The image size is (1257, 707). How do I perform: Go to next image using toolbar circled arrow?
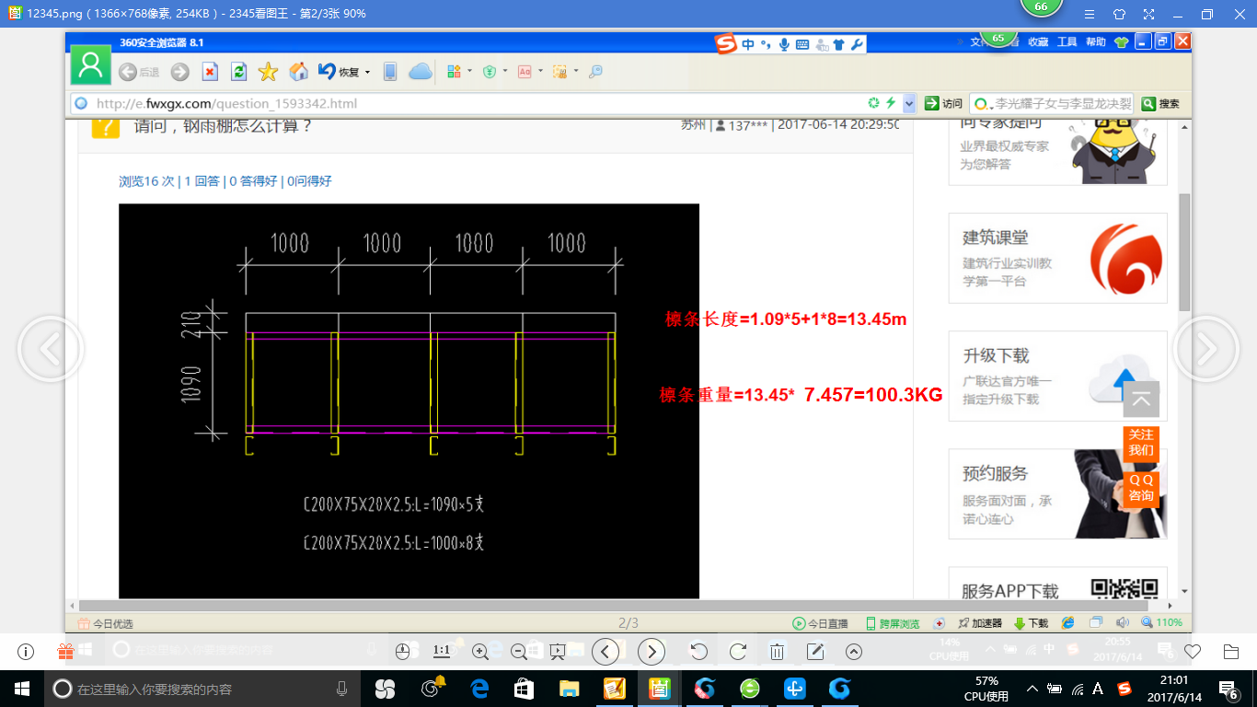[652, 652]
